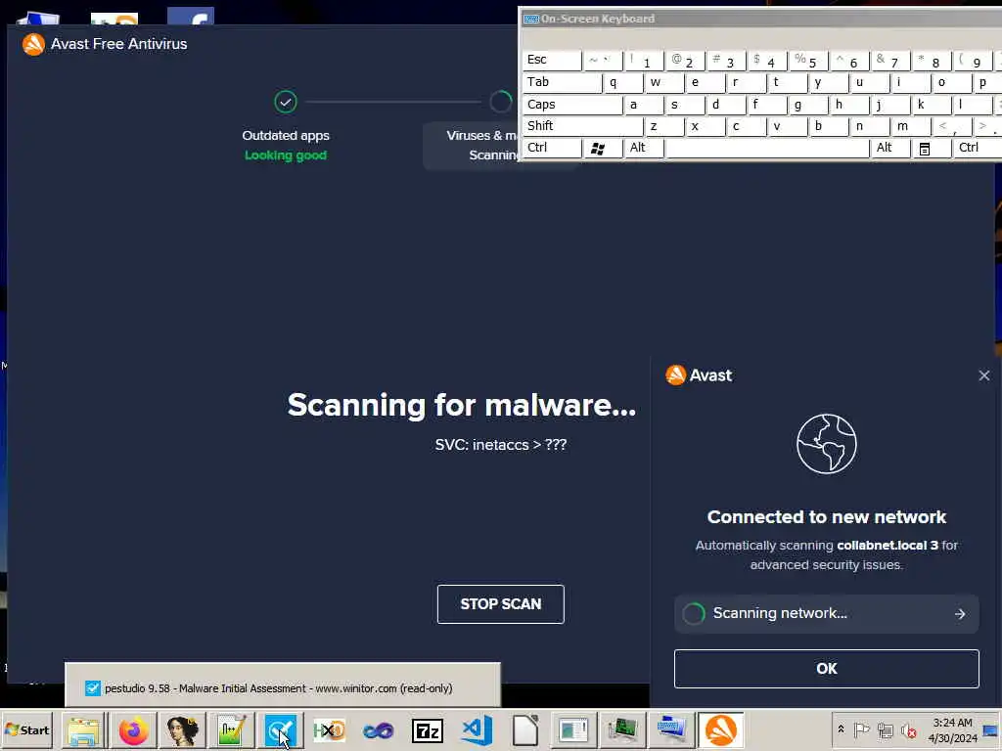Open the portrait-icon app on the taskbar

click(x=182, y=729)
